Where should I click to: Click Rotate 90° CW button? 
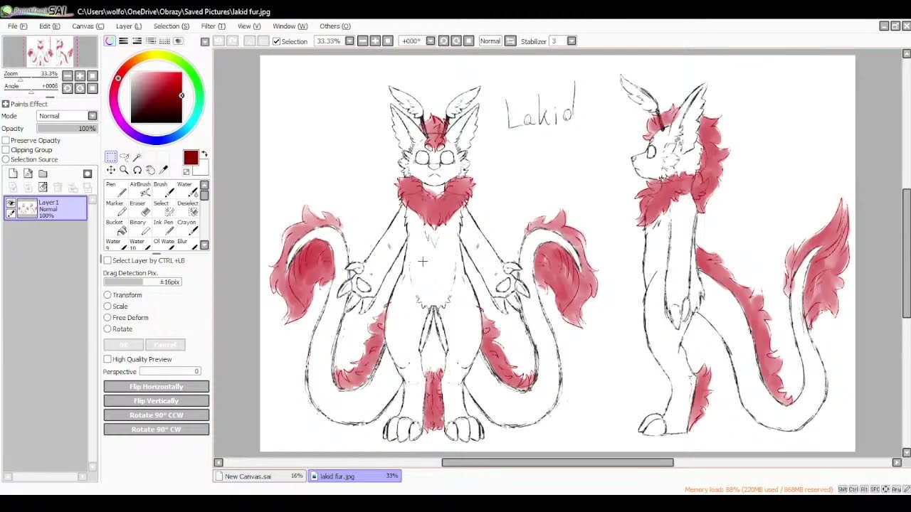pyautogui.click(x=157, y=430)
